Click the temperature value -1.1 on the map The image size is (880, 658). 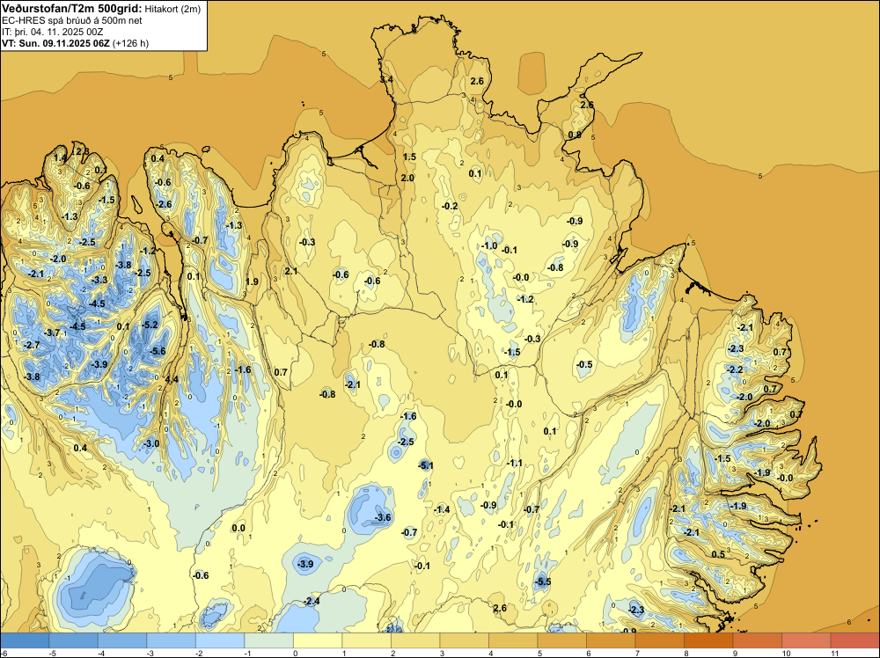515,463
